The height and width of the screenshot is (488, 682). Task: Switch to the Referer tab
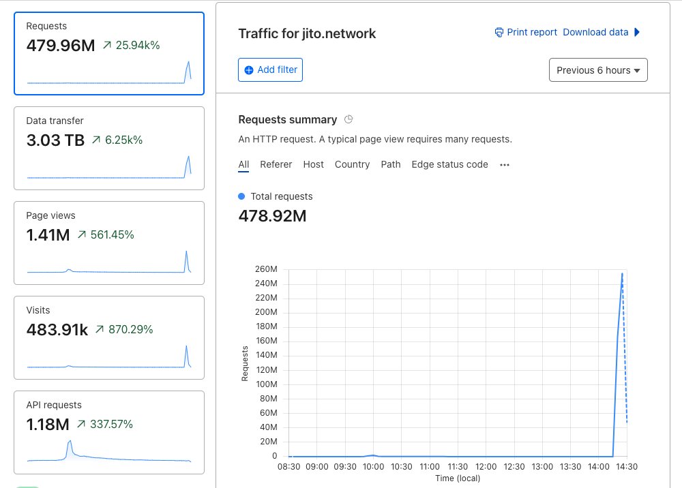276,165
